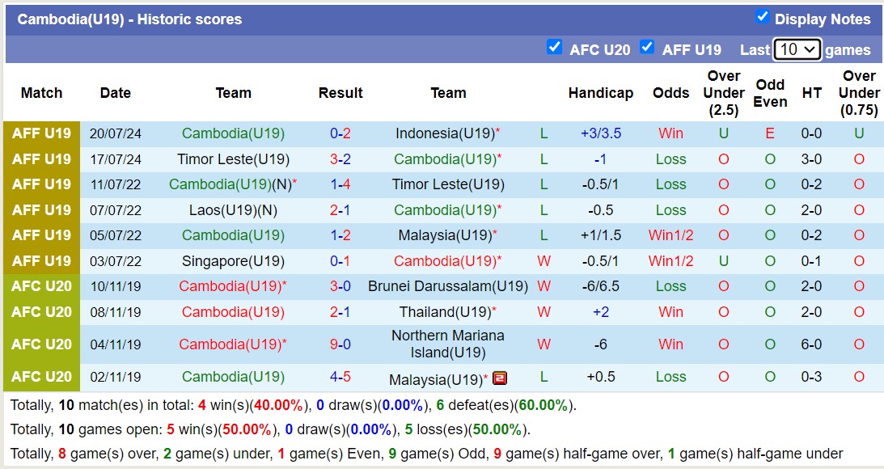Open Indonesia(U19) team link

point(446,133)
